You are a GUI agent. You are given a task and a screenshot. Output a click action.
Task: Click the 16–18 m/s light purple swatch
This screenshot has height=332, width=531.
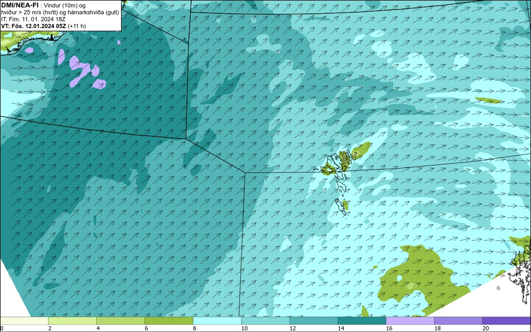[410, 321]
